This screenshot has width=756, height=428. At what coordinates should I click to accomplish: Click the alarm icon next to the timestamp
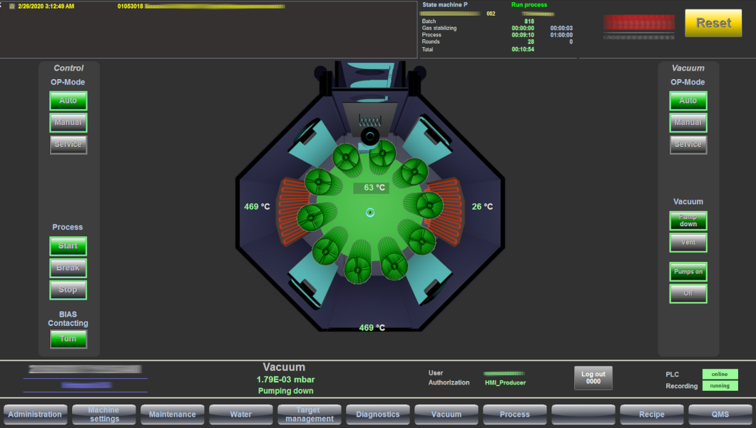tap(11, 6)
